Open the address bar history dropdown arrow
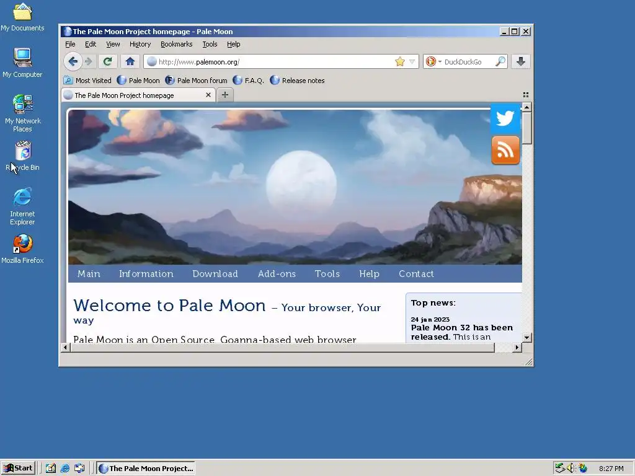The width and height of the screenshot is (635, 476). coord(412,61)
